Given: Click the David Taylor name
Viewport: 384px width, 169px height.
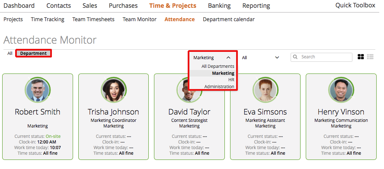Looking at the screenshot, I should (x=189, y=112).
